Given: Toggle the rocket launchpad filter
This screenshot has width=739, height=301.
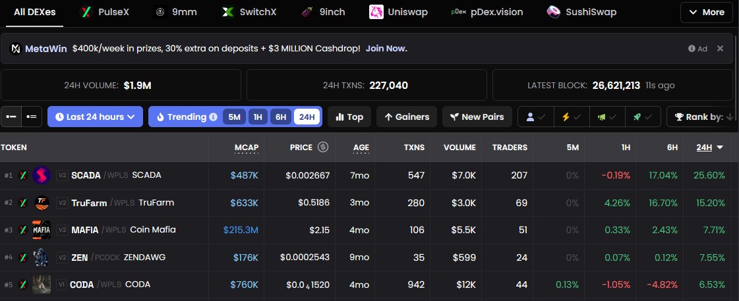Looking at the screenshot, I should click(x=643, y=117).
